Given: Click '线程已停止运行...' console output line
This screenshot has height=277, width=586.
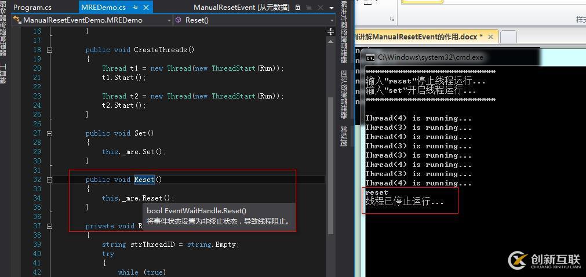Looking at the screenshot, I should click(x=405, y=202).
